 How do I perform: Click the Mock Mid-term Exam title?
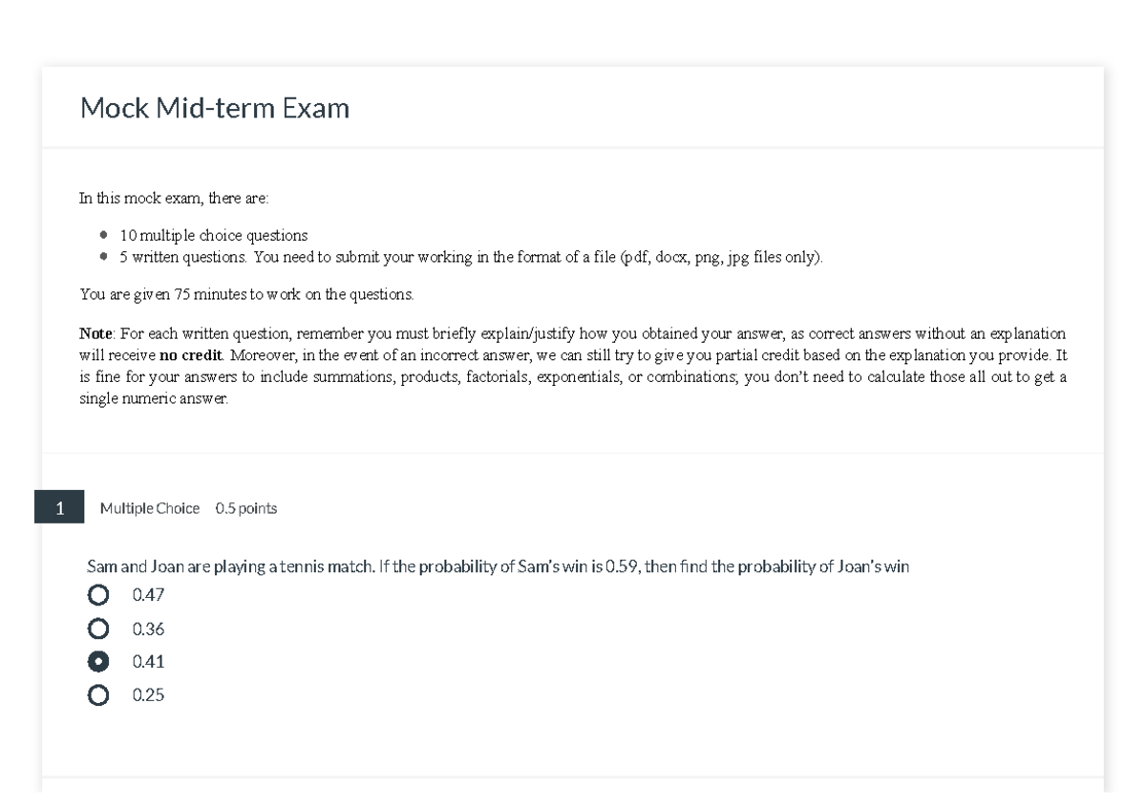pos(215,108)
